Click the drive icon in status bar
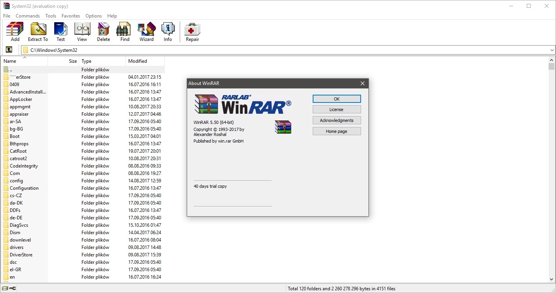Screen dimensions: 556x293 click(x=5, y=289)
